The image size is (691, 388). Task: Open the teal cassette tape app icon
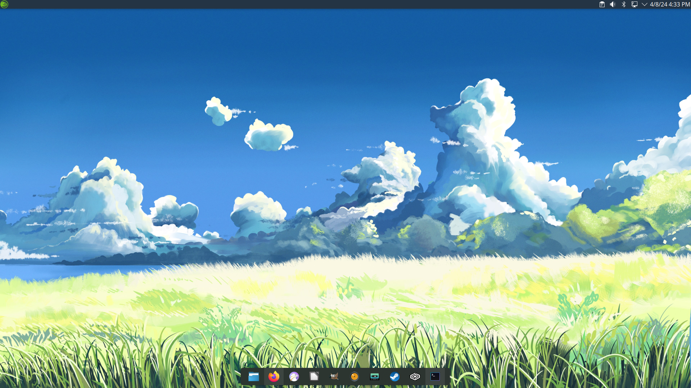[x=375, y=377]
